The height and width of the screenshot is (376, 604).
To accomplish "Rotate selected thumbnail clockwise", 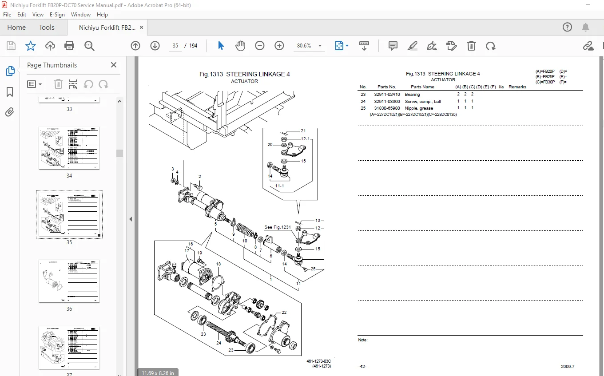I will (103, 84).
